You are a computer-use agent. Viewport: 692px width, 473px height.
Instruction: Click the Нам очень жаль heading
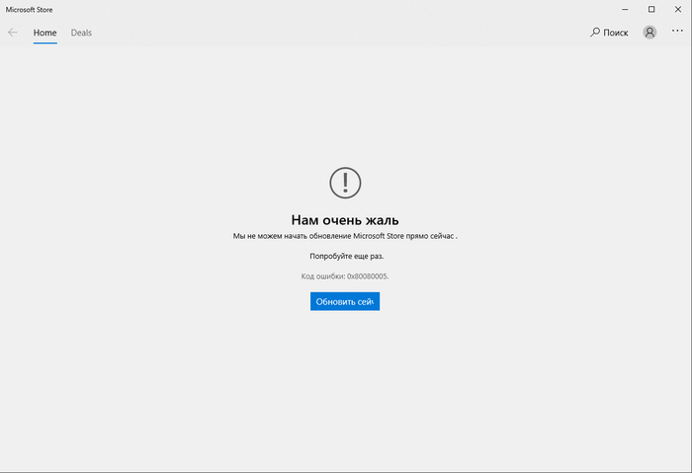click(345, 220)
